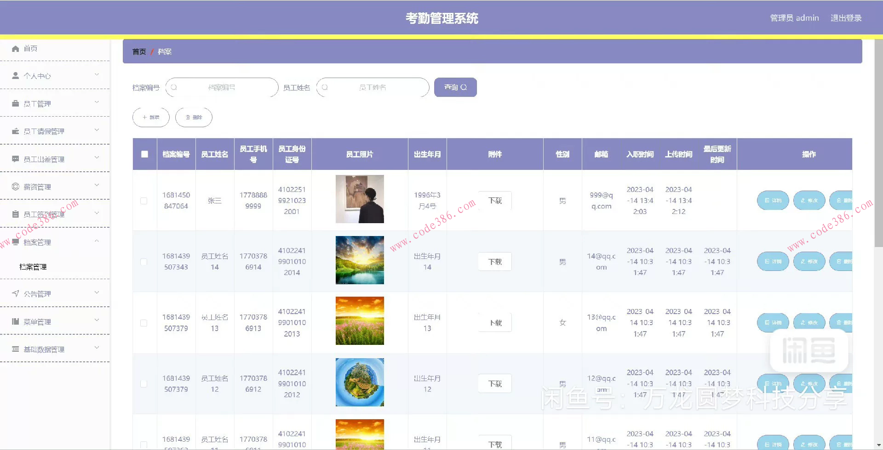Select the 基础数据管理 sidebar icon

pos(15,349)
